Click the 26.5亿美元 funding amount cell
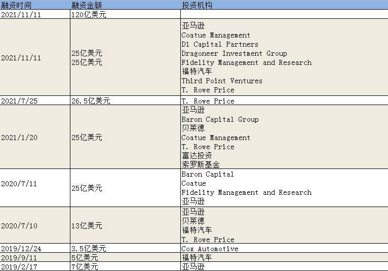The height and width of the screenshot is (271, 388). 91,101
